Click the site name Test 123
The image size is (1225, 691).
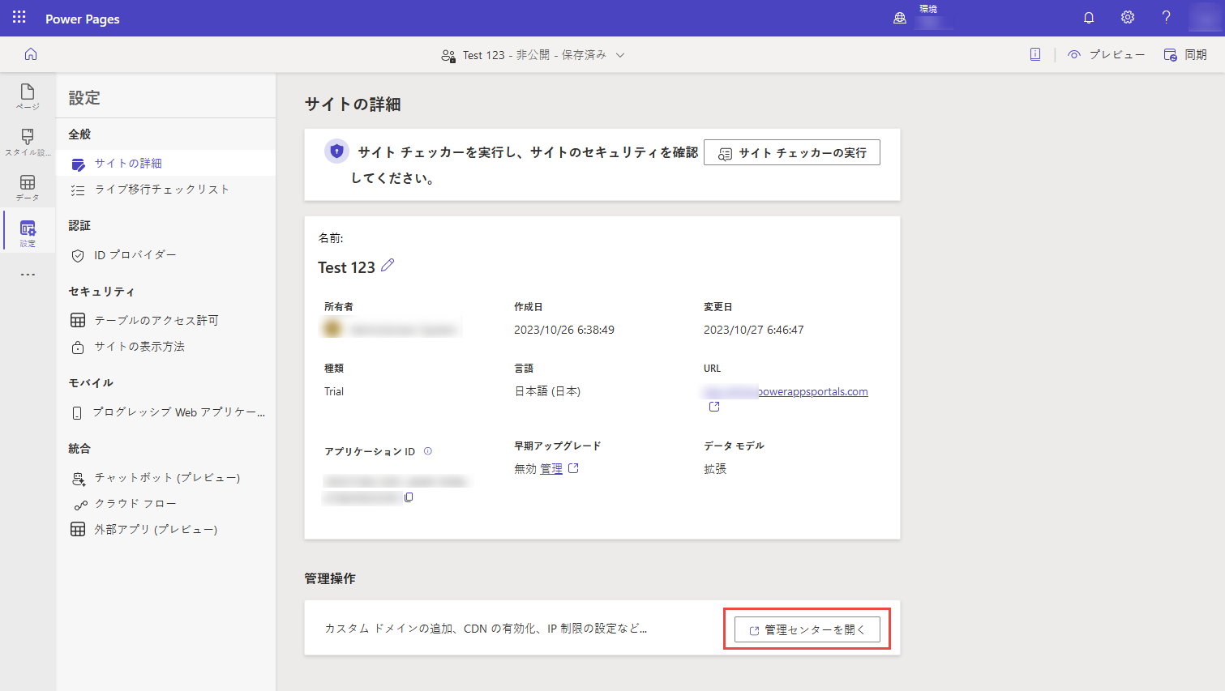coord(346,267)
